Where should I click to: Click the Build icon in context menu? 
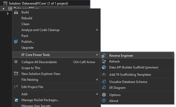(16, 12)
